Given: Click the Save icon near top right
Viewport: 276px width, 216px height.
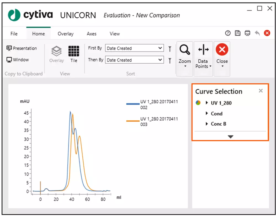Looking at the screenshot, I should coord(238,33).
